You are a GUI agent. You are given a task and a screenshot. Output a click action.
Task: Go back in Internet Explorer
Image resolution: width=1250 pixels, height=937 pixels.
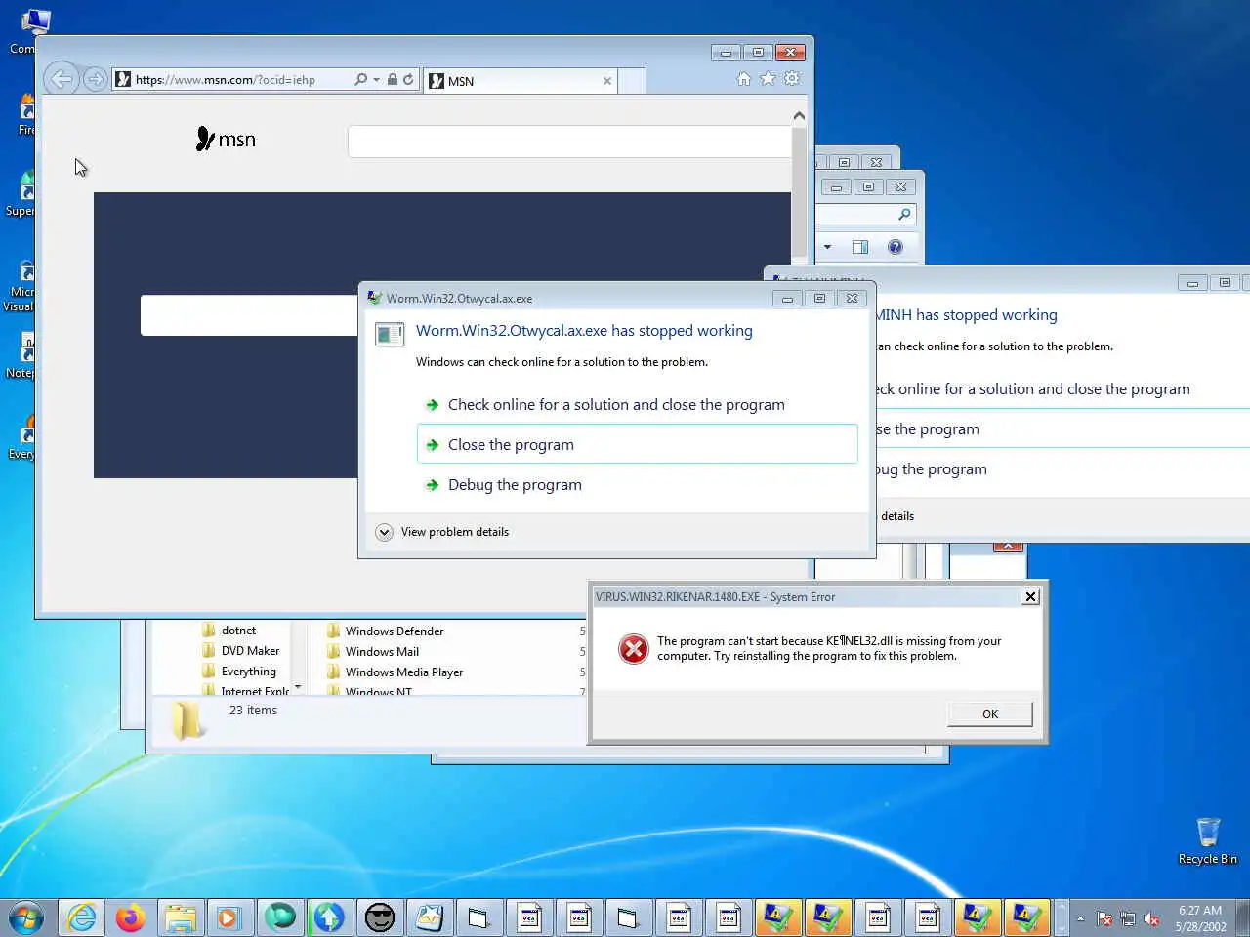[62, 79]
